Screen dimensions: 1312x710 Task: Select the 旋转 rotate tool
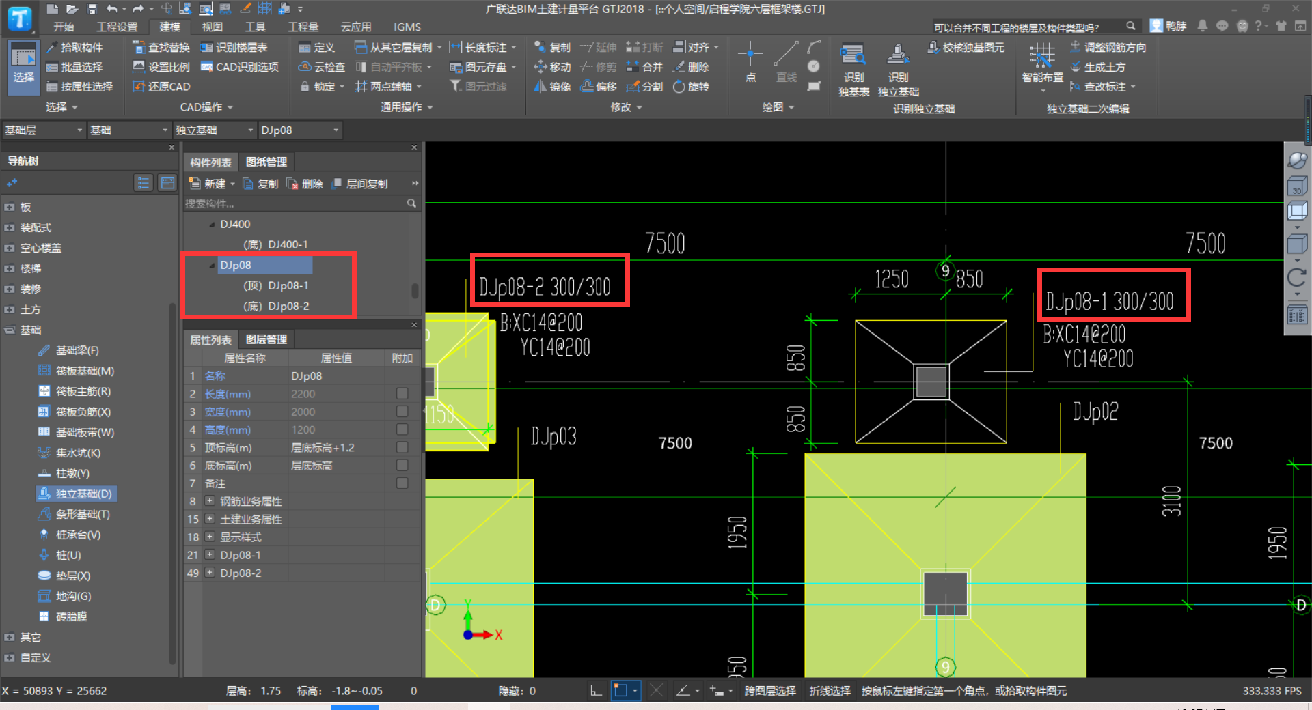(691, 87)
